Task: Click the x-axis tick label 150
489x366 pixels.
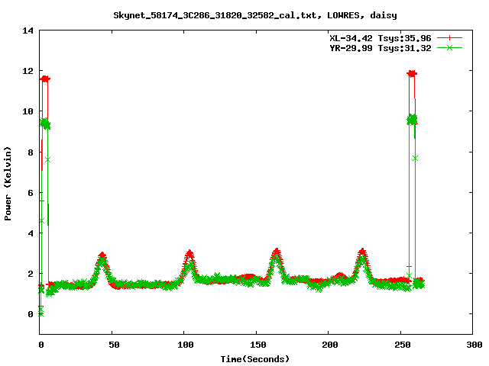Action: [x=257, y=345]
